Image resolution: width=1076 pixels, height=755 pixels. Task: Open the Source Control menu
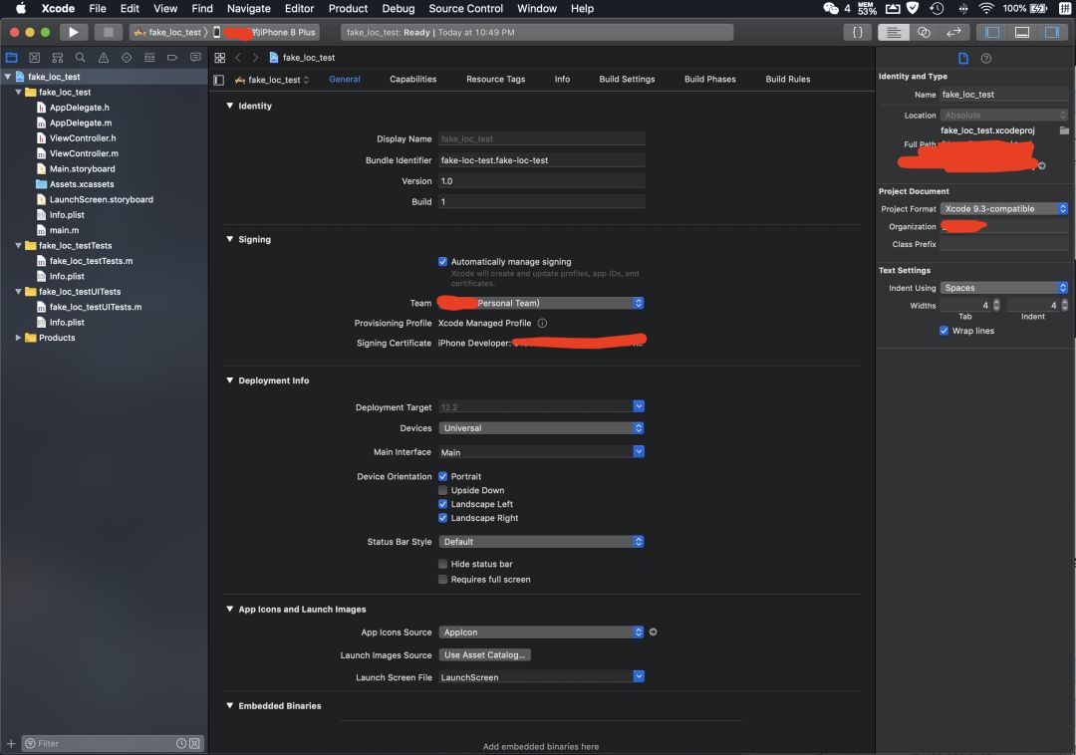(466, 8)
